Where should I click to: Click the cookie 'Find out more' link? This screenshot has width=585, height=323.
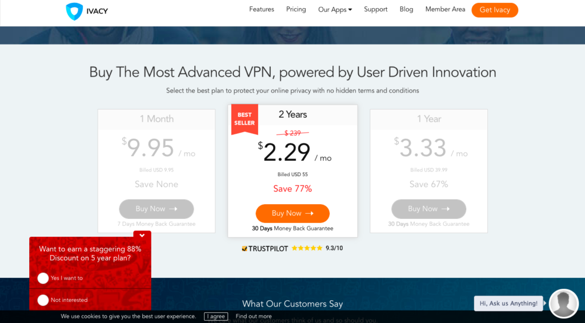(x=254, y=316)
